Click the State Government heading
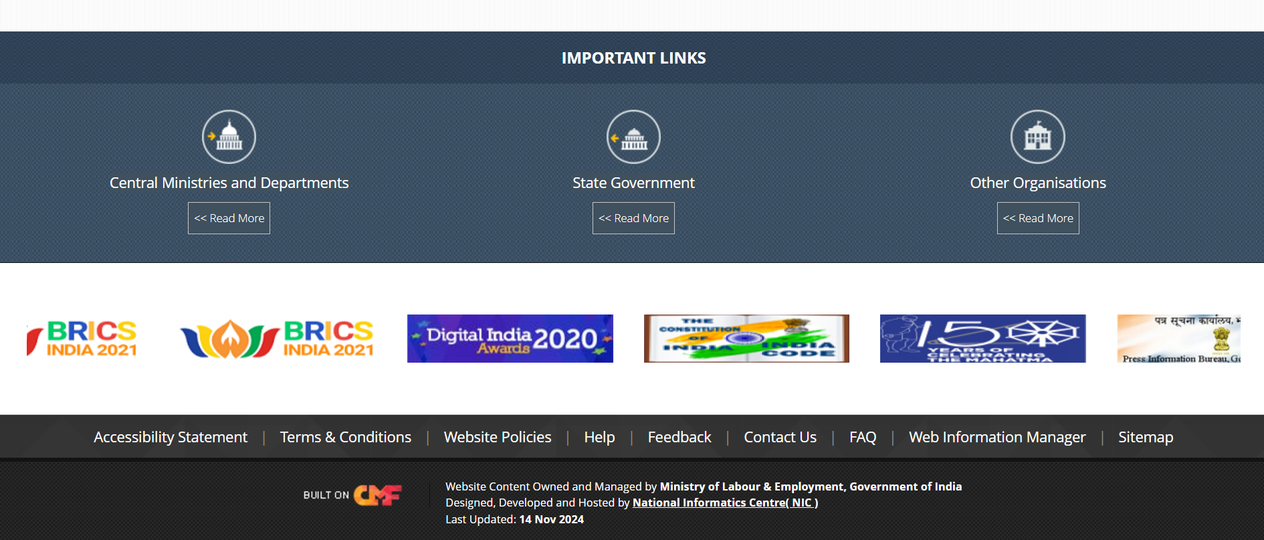The height and width of the screenshot is (540, 1264). (x=633, y=183)
